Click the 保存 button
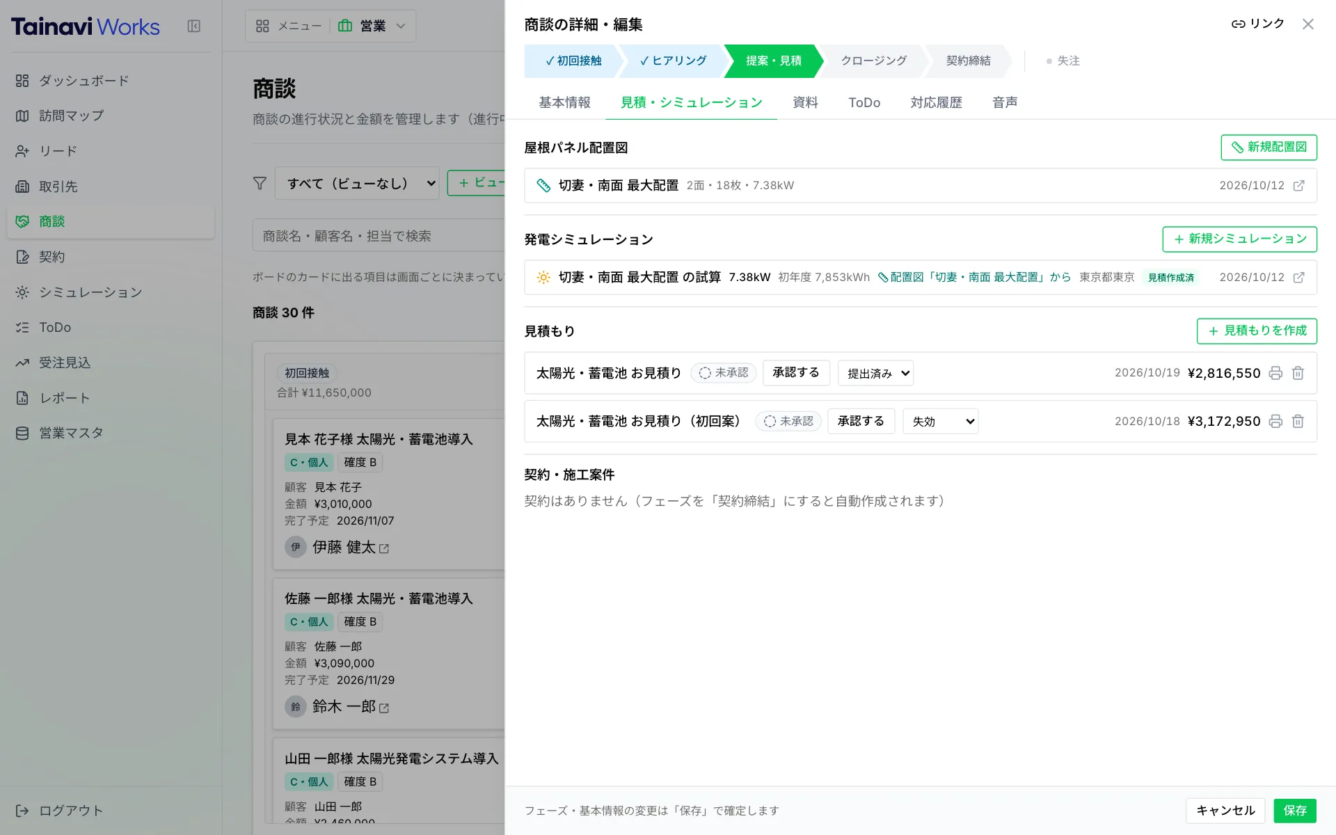 click(x=1295, y=811)
